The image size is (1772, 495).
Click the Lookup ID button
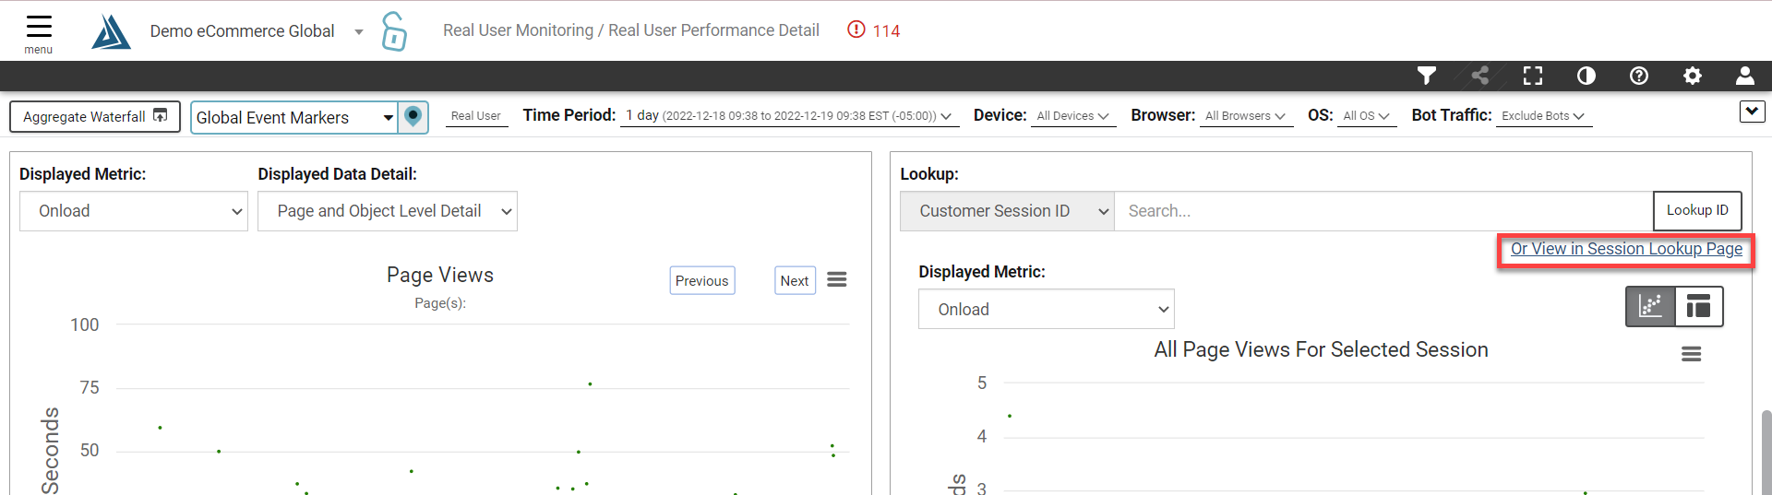[1697, 210]
